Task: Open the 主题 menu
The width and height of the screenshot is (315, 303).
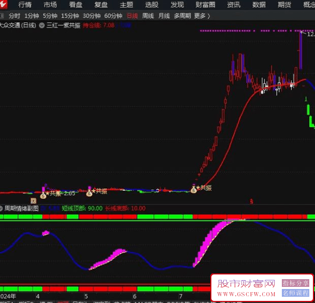Action: 126,5
